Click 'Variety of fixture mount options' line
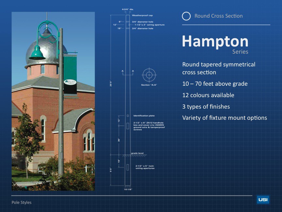This screenshot has width=282, height=212. click(225, 118)
